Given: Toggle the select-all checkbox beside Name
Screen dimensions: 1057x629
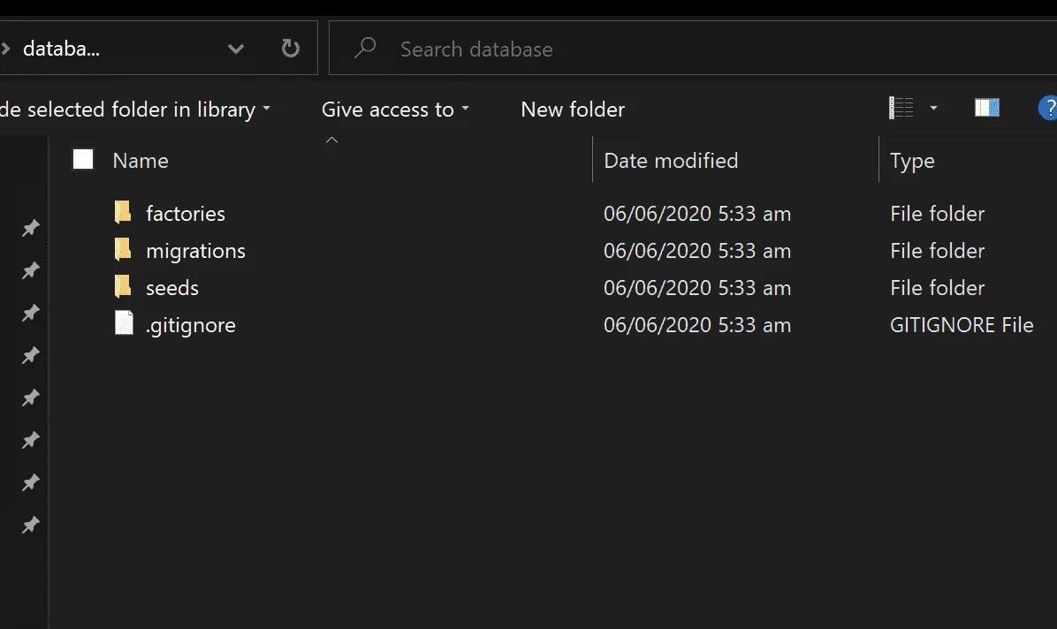Looking at the screenshot, I should (x=83, y=159).
